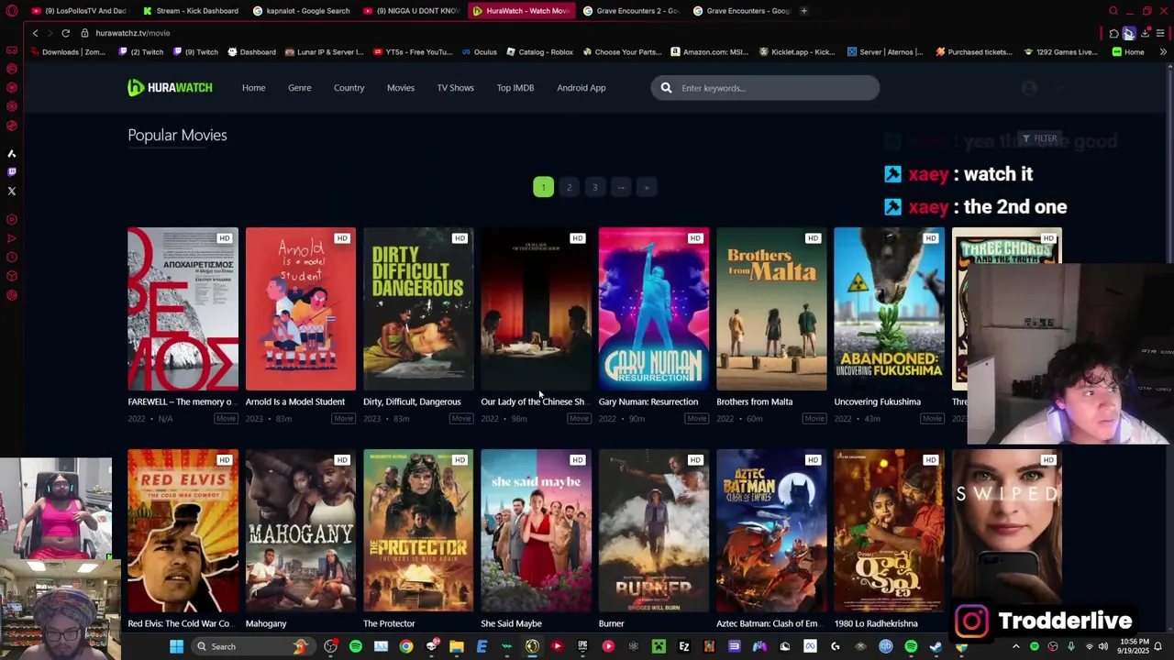This screenshot has width=1174, height=660.
Task: Open the Top IMDB navigation item
Action: point(515,88)
